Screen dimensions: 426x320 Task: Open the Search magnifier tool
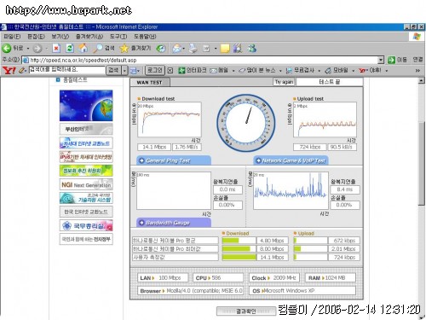98,49
